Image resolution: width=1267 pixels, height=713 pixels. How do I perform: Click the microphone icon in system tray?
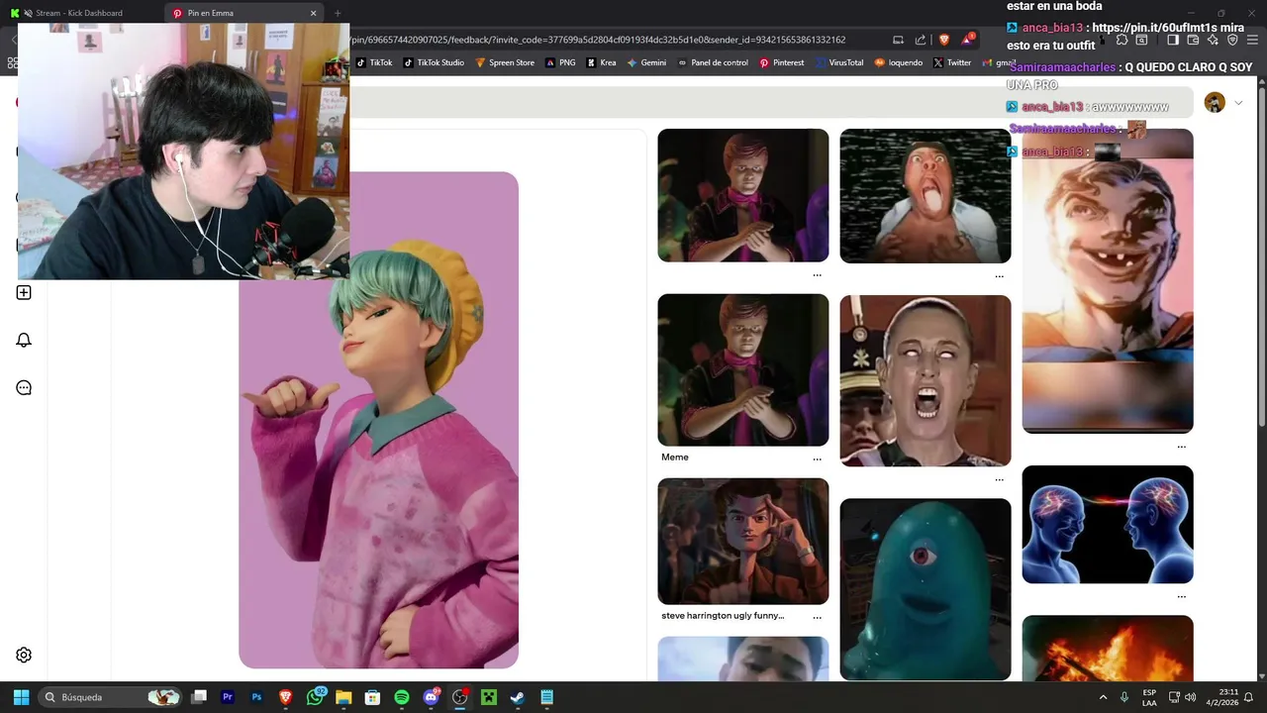1123,697
